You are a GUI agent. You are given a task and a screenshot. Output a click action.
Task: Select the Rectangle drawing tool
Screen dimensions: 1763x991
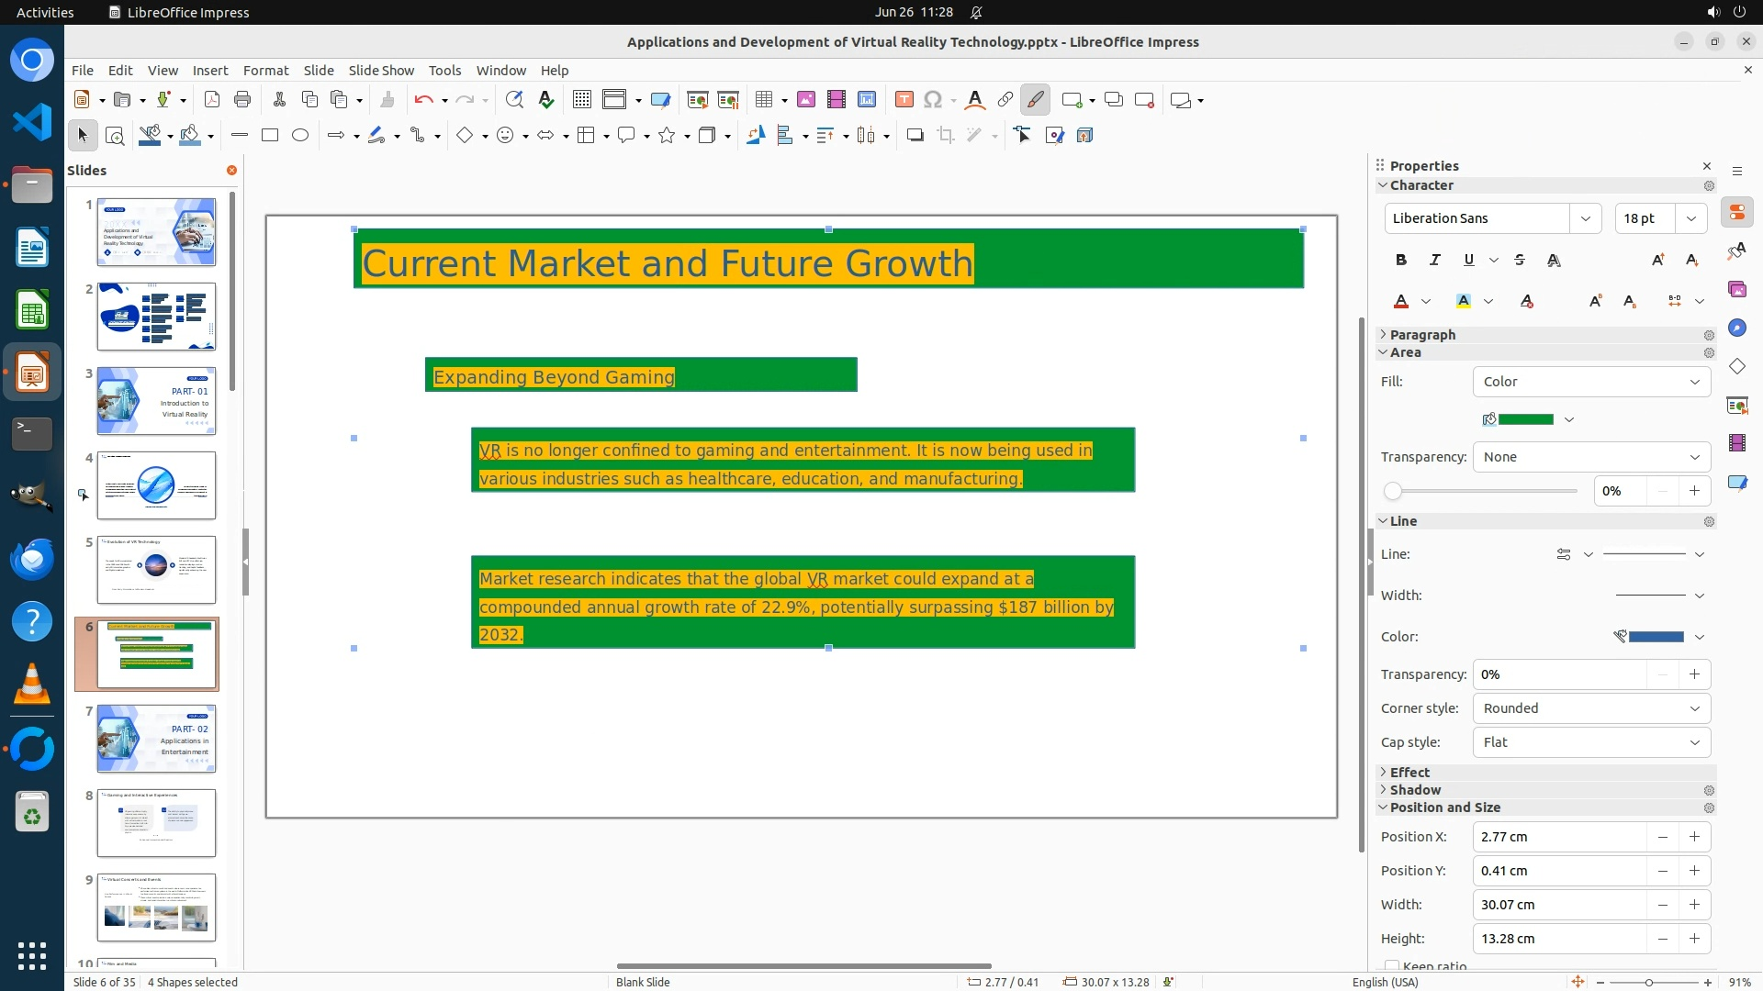270,136
